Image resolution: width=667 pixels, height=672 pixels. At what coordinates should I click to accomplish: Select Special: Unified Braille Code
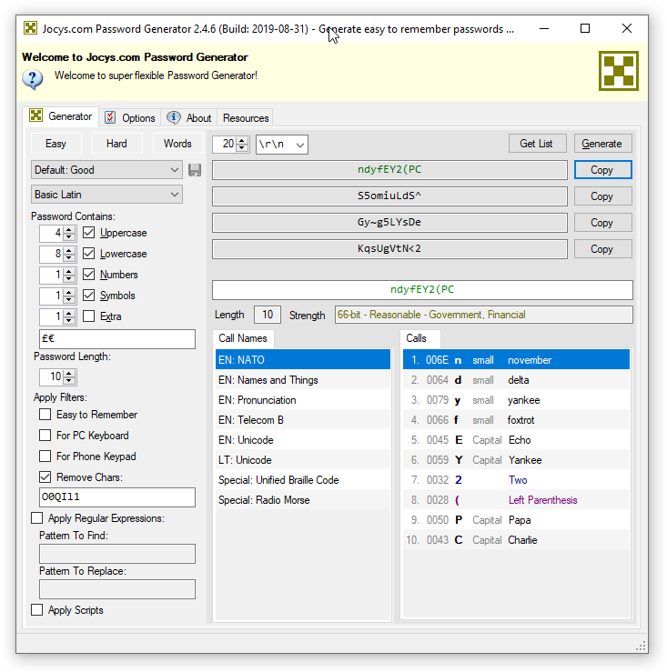(x=303, y=480)
